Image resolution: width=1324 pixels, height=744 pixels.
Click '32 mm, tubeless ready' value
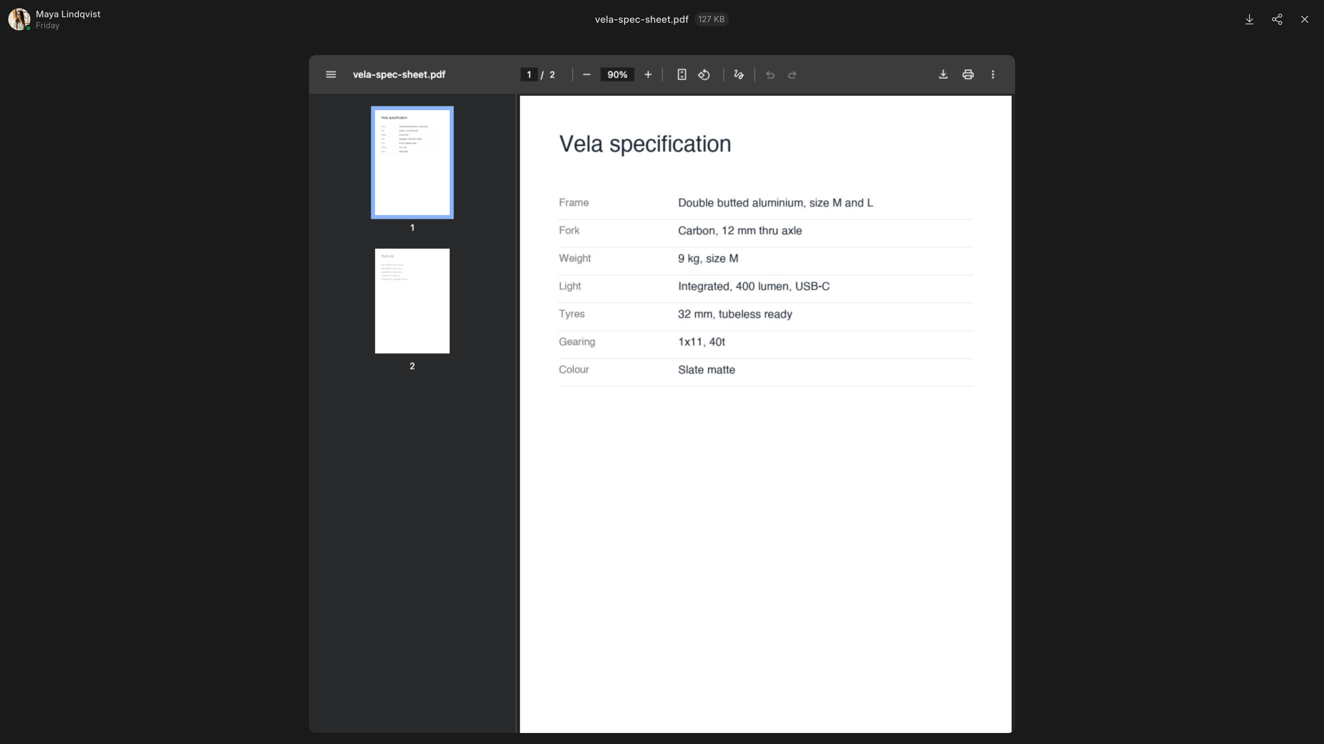point(735,314)
